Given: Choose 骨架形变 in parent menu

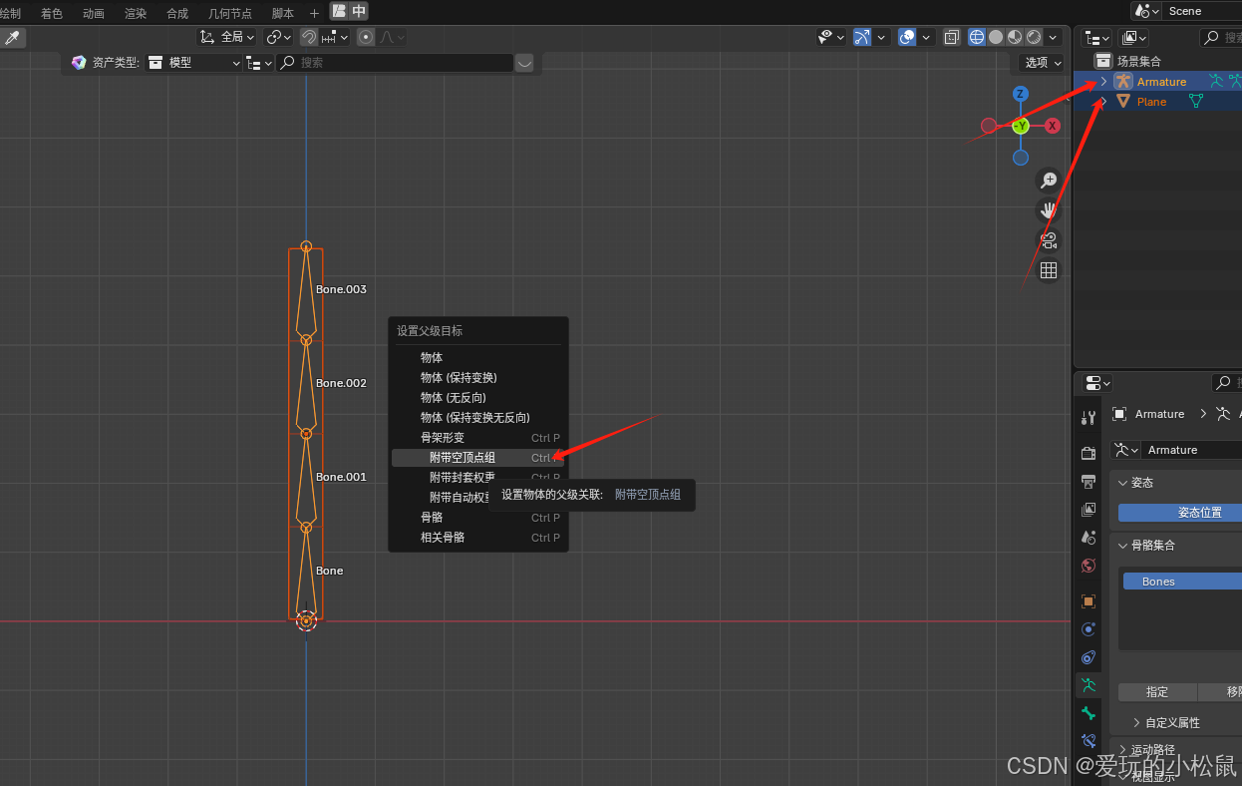Looking at the screenshot, I should (x=477, y=438).
